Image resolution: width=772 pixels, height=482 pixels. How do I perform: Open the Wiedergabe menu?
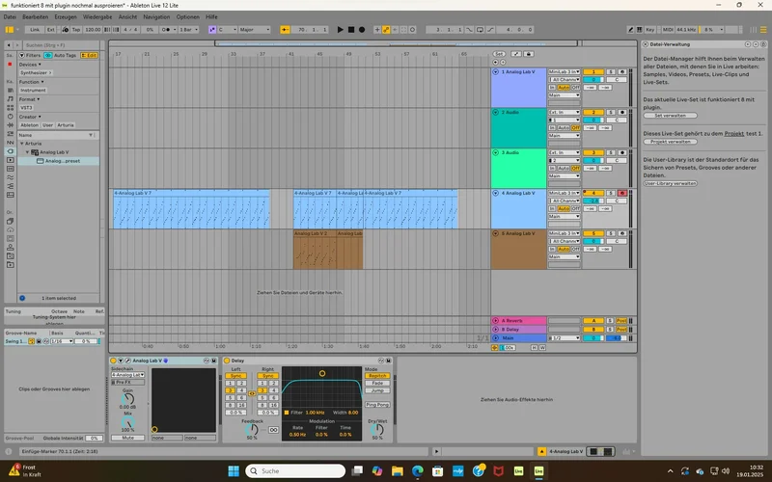(97, 16)
